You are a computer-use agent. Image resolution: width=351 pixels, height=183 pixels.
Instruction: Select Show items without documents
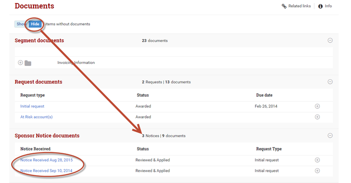[21, 24]
